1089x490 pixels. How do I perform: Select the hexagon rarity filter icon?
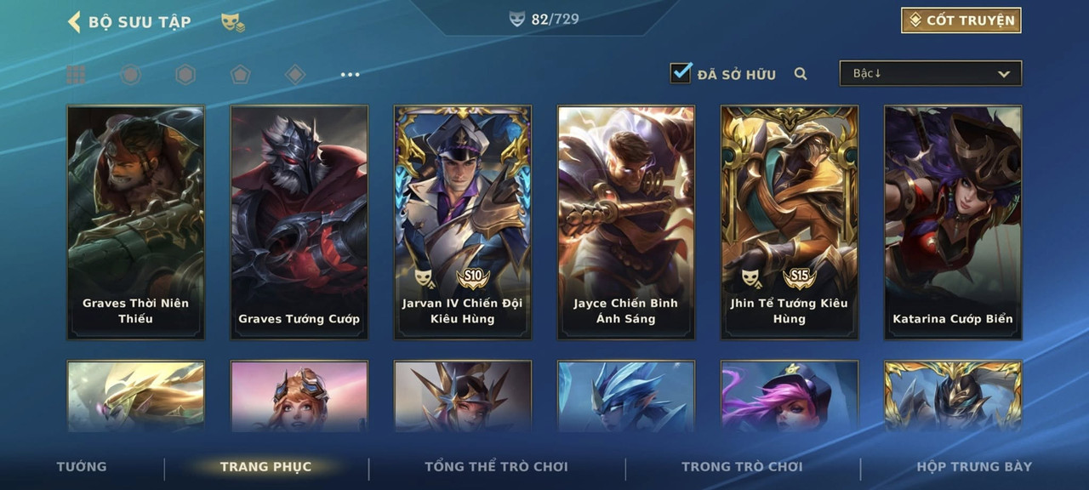(185, 75)
